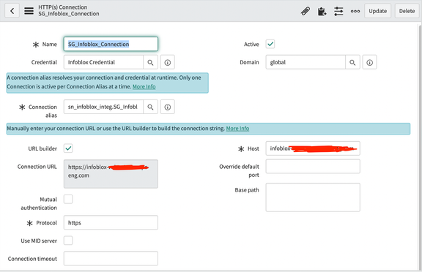Click the Override default port field

313,166
